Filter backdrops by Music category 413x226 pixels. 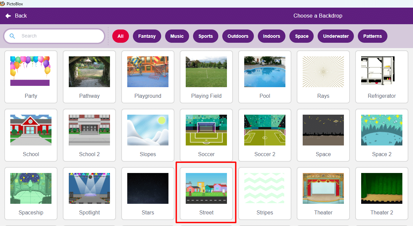177,36
